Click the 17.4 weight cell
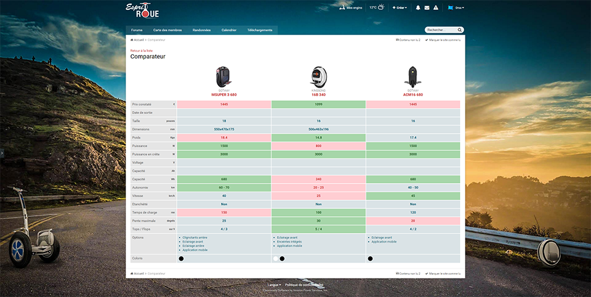The width and height of the screenshot is (591, 297). click(413, 138)
